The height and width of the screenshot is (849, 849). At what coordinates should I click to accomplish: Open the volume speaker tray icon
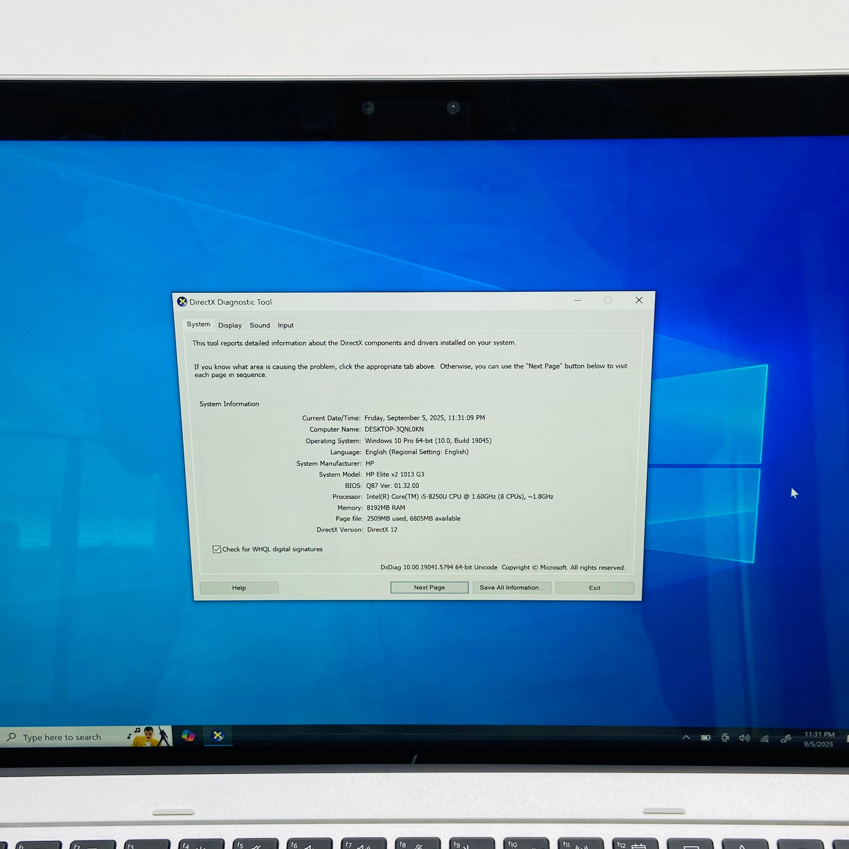[x=744, y=738]
